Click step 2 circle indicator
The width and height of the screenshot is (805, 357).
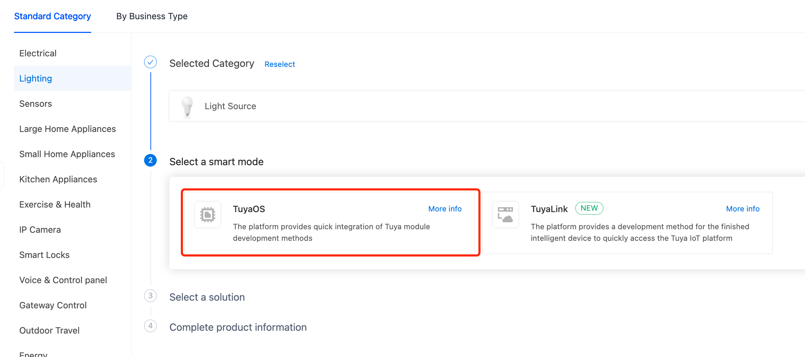tap(150, 160)
